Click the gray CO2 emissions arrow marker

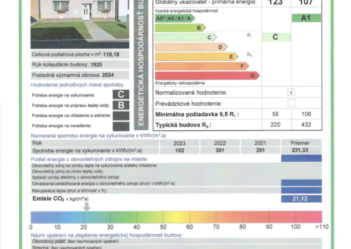tap(86, 206)
